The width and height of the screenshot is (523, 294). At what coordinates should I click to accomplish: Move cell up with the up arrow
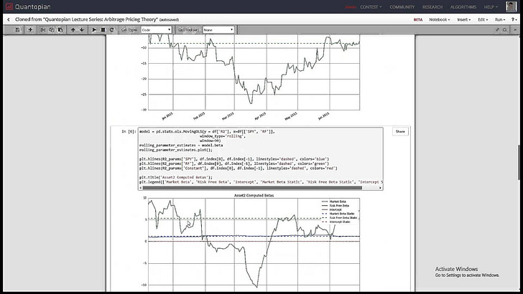(73, 29)
